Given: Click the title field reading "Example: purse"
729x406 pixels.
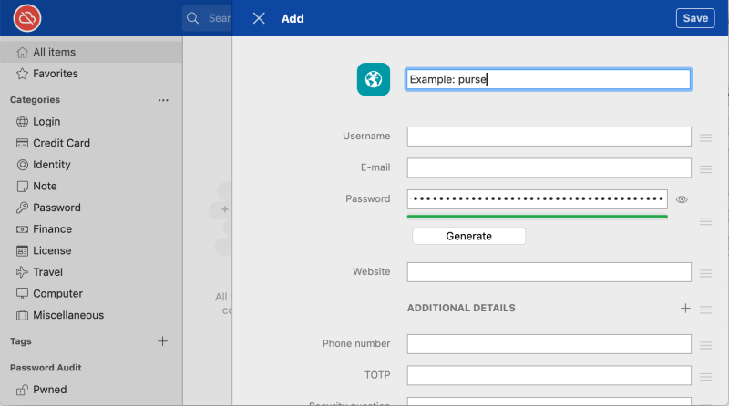Looking at the screenshot, I should tap(549, 79).
